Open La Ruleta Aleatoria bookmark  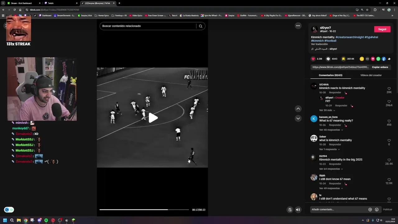pos(189,15)
